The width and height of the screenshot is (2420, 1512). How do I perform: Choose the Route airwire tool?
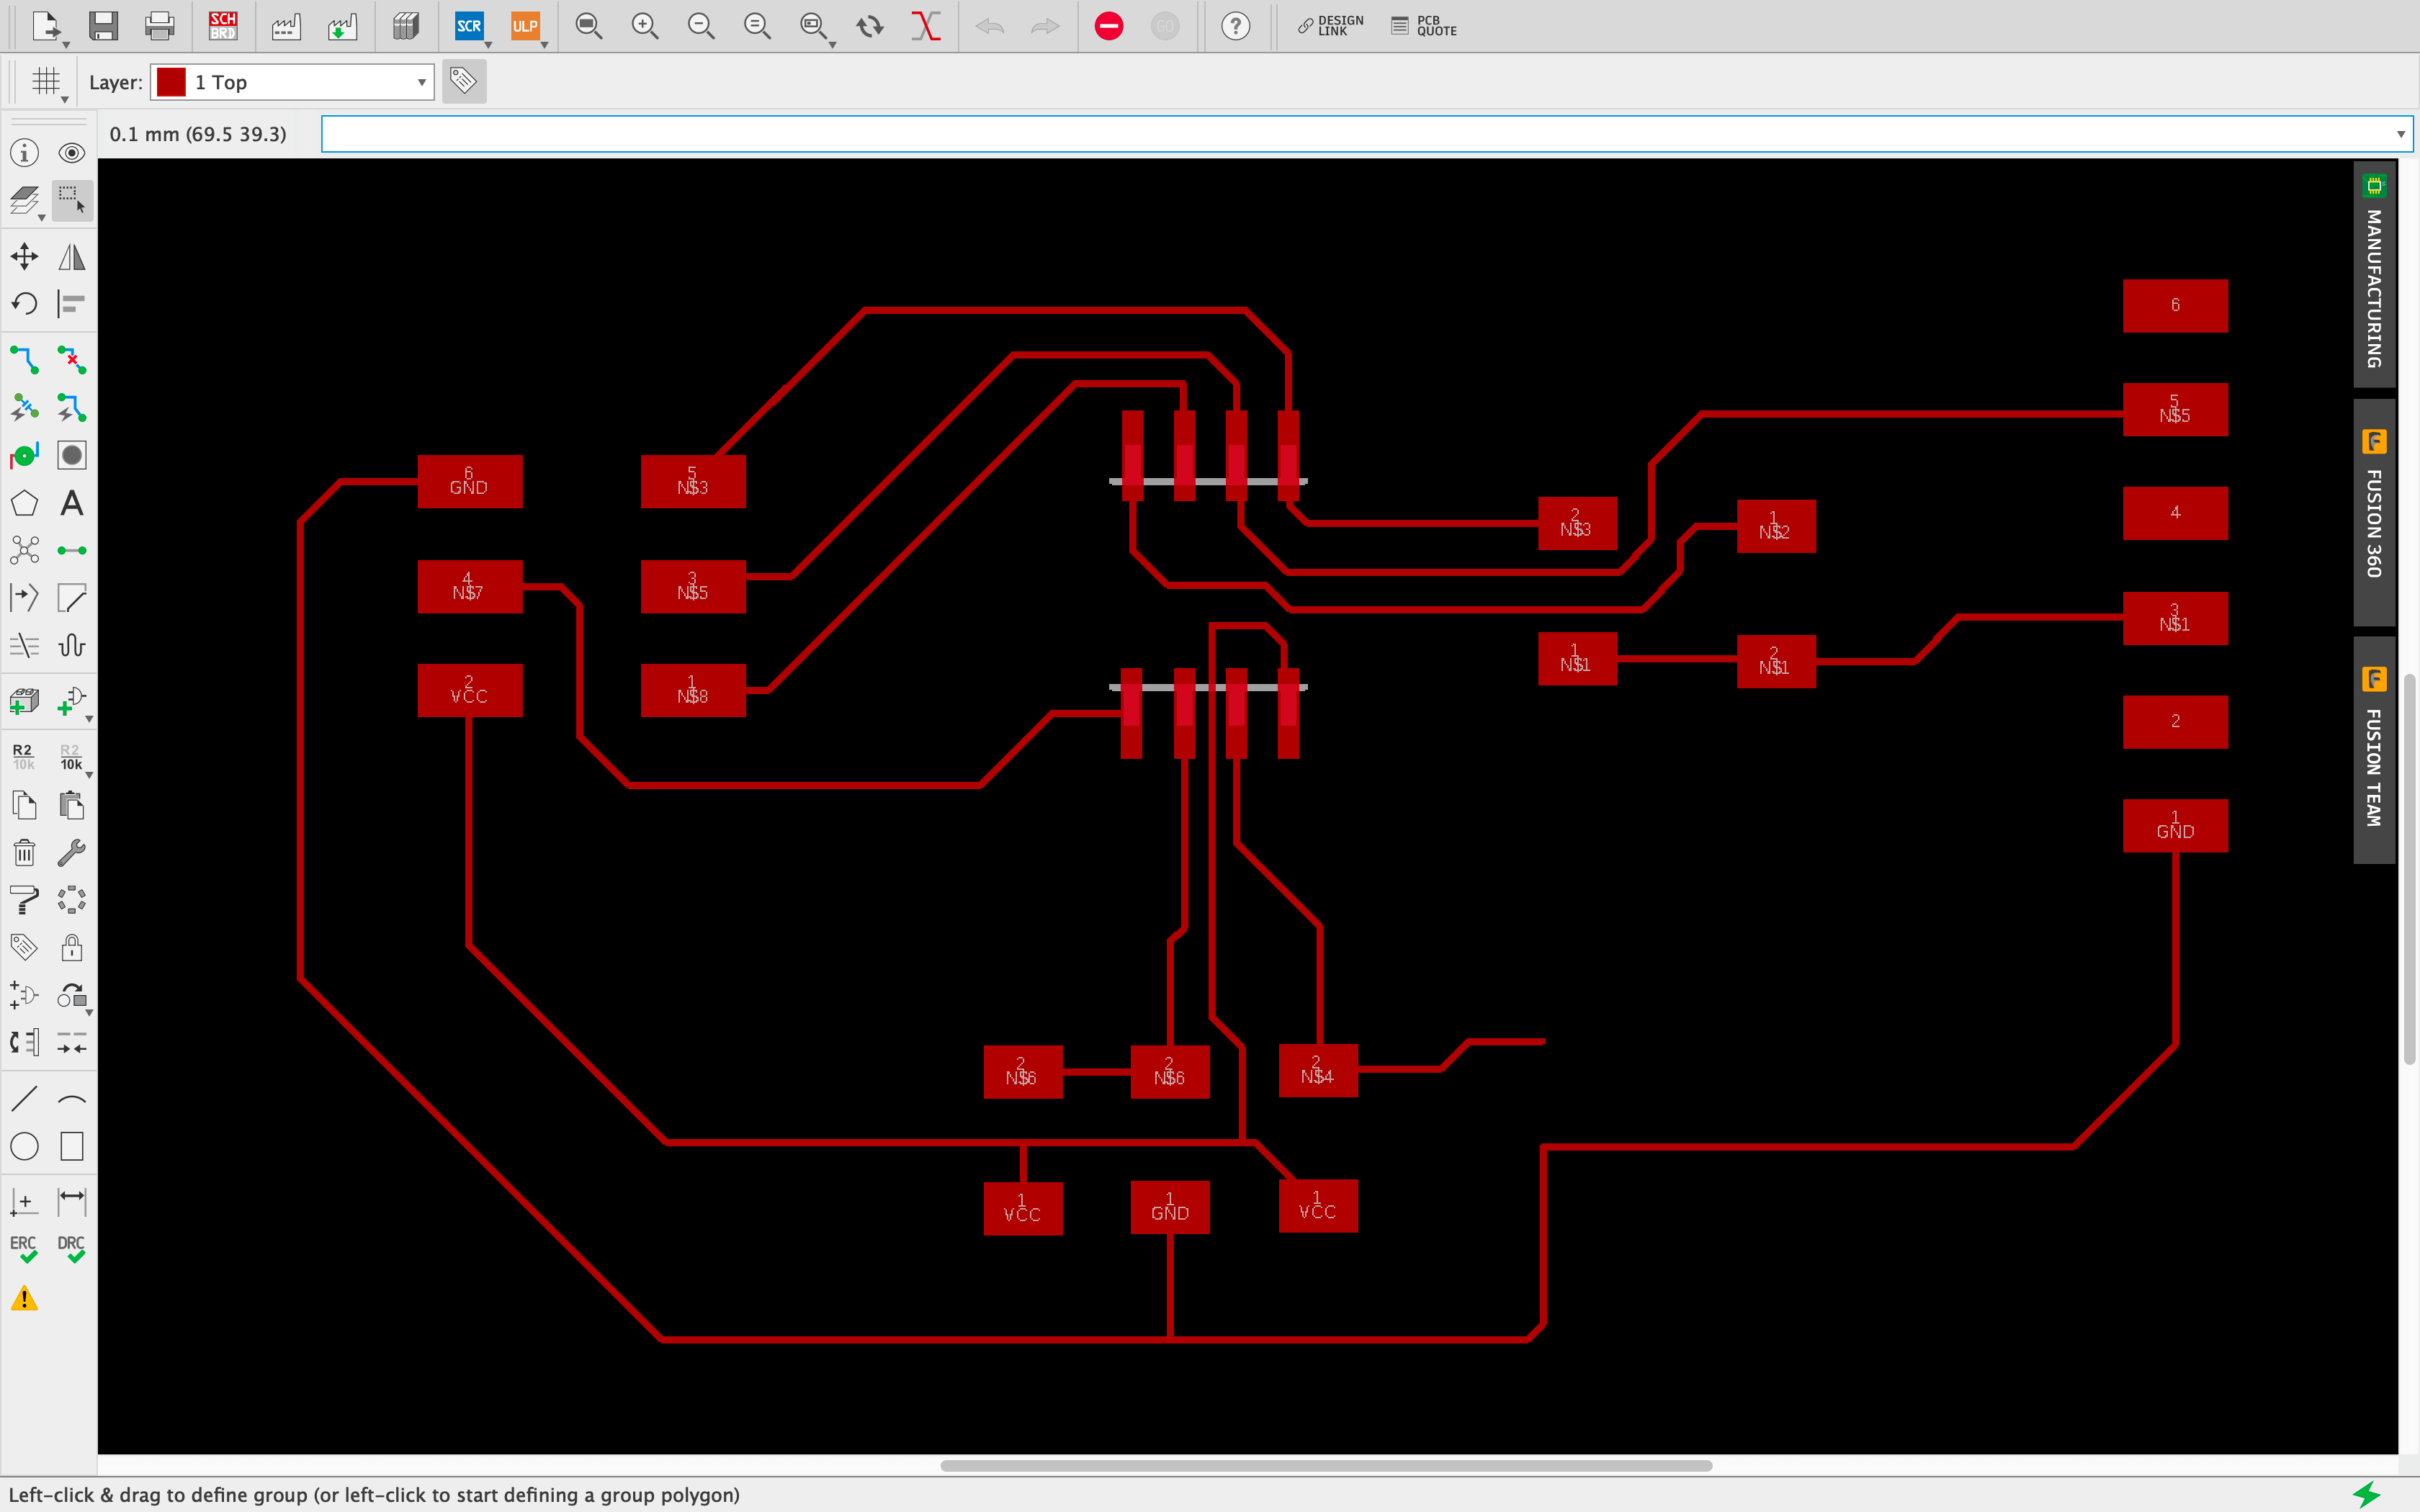(x=25, y=360)
